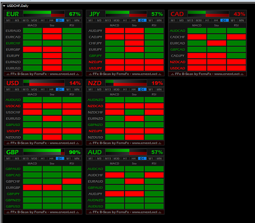Select D1 timeframe in JPY panel
Viewport: 255px width, 223px height.
142,20
